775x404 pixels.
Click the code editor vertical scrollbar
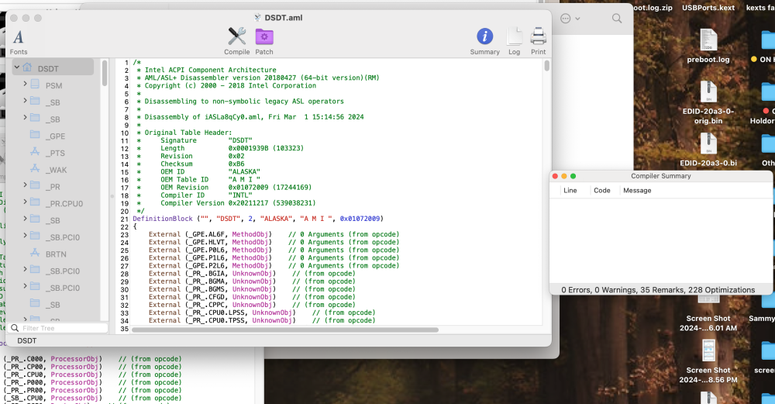(x=546, y=66)
